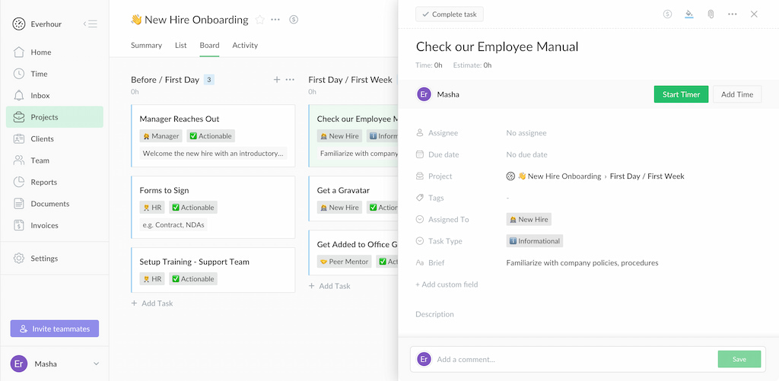Change Assigned To New Hire value
Viewport: 779px width, 381px height.
pos(529,220)
